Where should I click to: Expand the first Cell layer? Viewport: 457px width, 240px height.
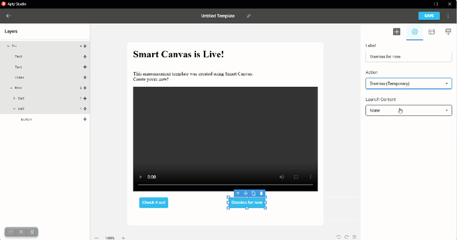point(14,98)
